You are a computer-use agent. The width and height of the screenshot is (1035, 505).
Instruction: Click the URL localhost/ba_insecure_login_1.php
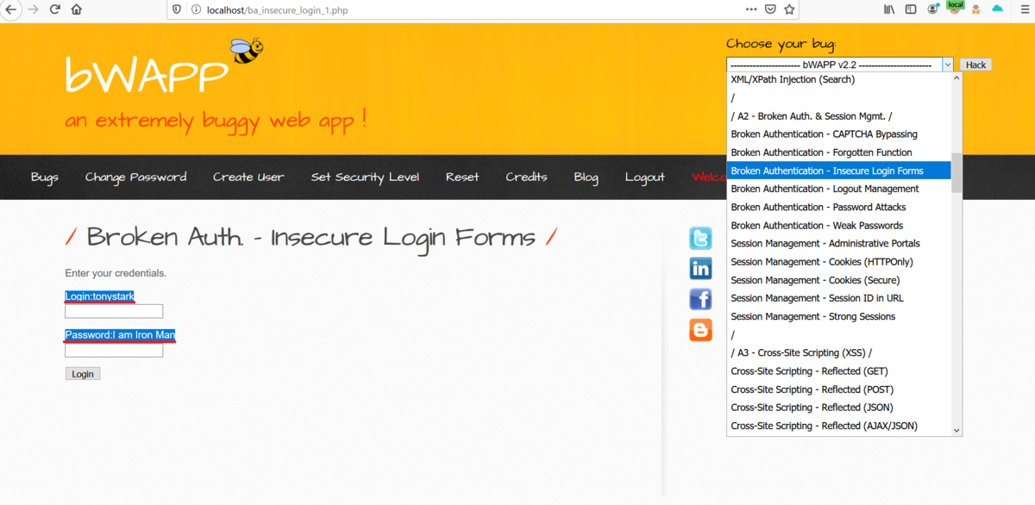tap(278, 10)
